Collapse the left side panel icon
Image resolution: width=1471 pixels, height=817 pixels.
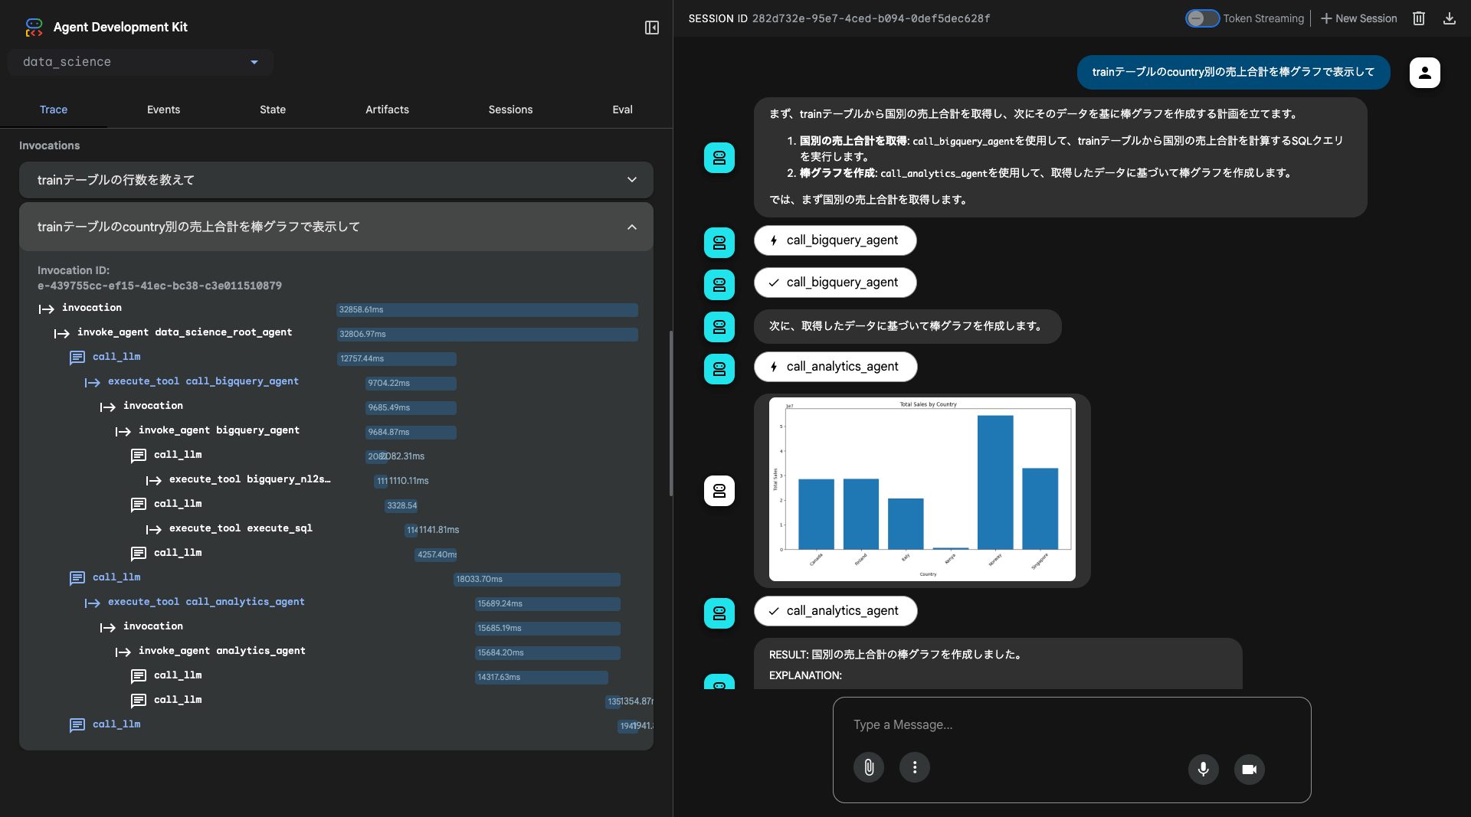(x=651, y=28)
